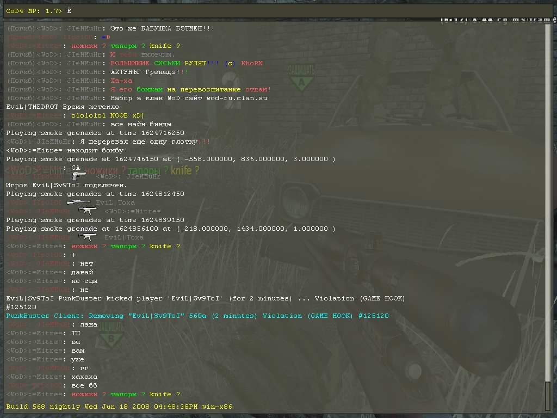Click the 'все майн бинды' message
The image size is (557, 418).
point(141,124)
